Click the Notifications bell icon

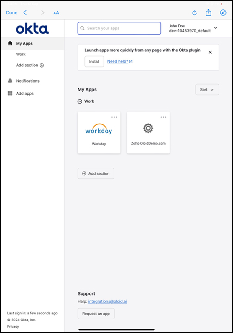[10, 81]
